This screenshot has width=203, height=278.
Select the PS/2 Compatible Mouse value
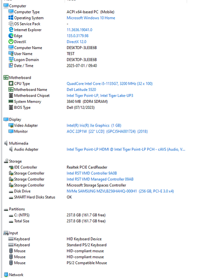point(87,263)
